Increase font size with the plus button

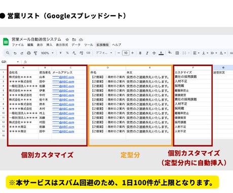[133, 53]
